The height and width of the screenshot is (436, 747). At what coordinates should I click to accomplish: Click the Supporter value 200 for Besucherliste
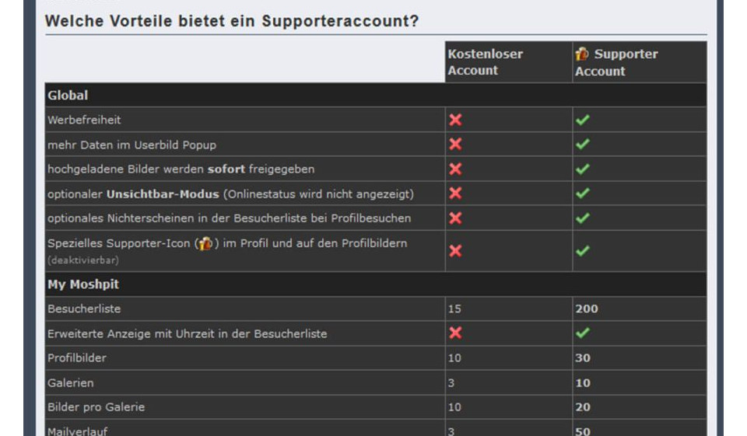click(587, 309)
